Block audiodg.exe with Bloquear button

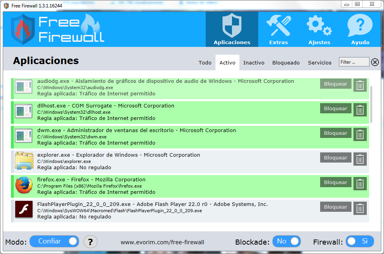point(335,84)
